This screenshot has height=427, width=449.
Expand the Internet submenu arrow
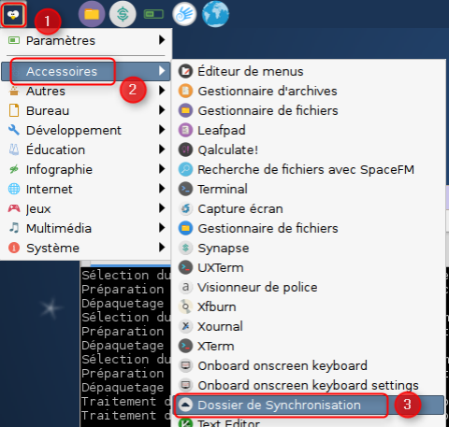pyautogui.click(x=162, y=189)
